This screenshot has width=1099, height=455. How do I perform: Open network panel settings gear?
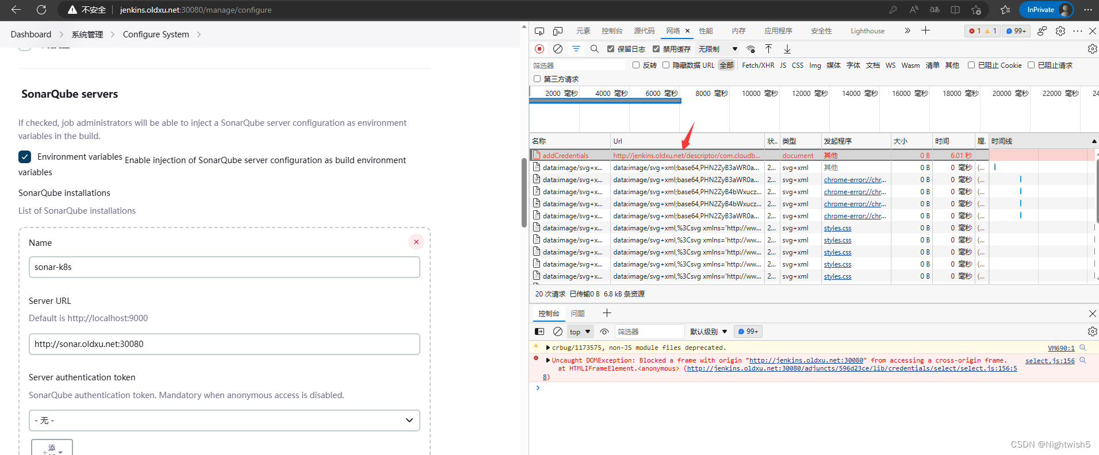pos(1092,49)
